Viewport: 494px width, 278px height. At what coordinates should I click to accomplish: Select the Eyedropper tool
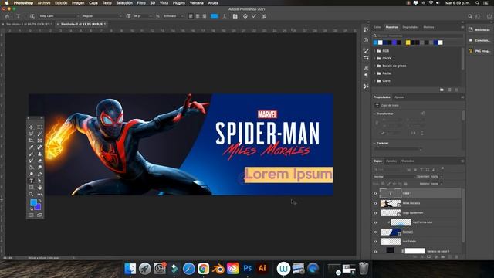[x=31, y=147]
